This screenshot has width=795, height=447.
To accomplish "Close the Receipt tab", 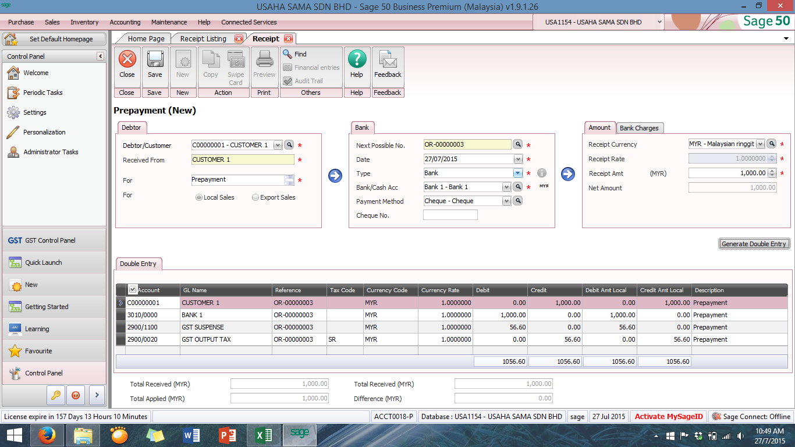I will [x=288, y=39].
